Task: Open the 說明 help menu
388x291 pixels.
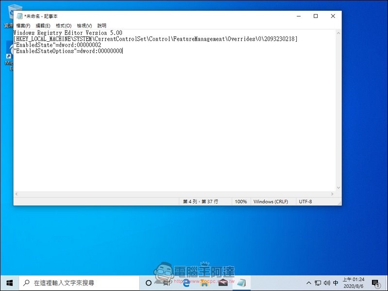Action: click(x=102, y=26)
